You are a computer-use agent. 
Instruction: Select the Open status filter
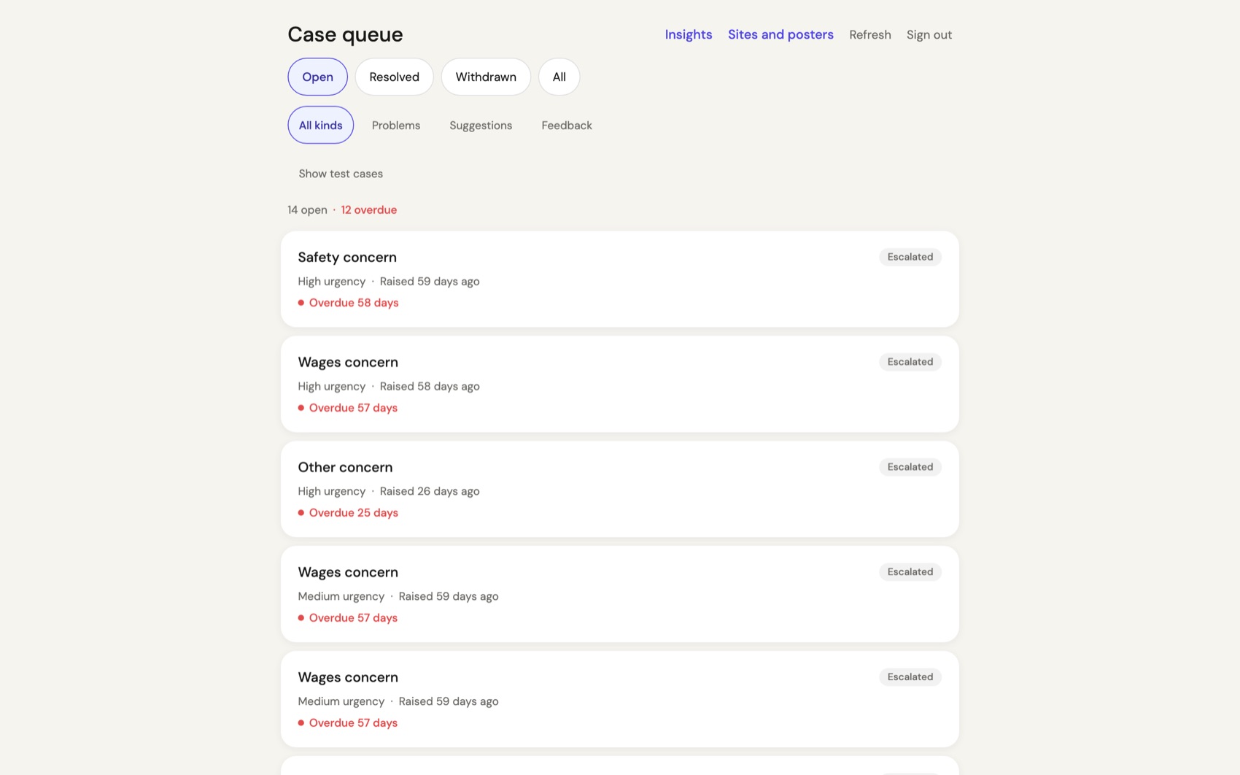(317, 77)
